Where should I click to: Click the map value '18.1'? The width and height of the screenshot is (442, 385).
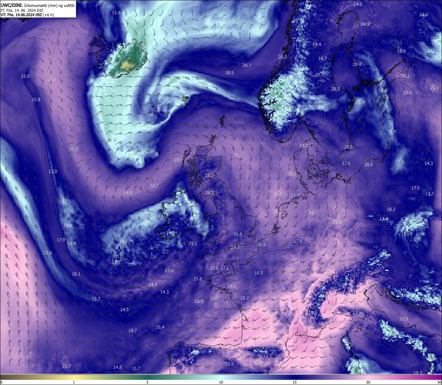tap(76, 274)
